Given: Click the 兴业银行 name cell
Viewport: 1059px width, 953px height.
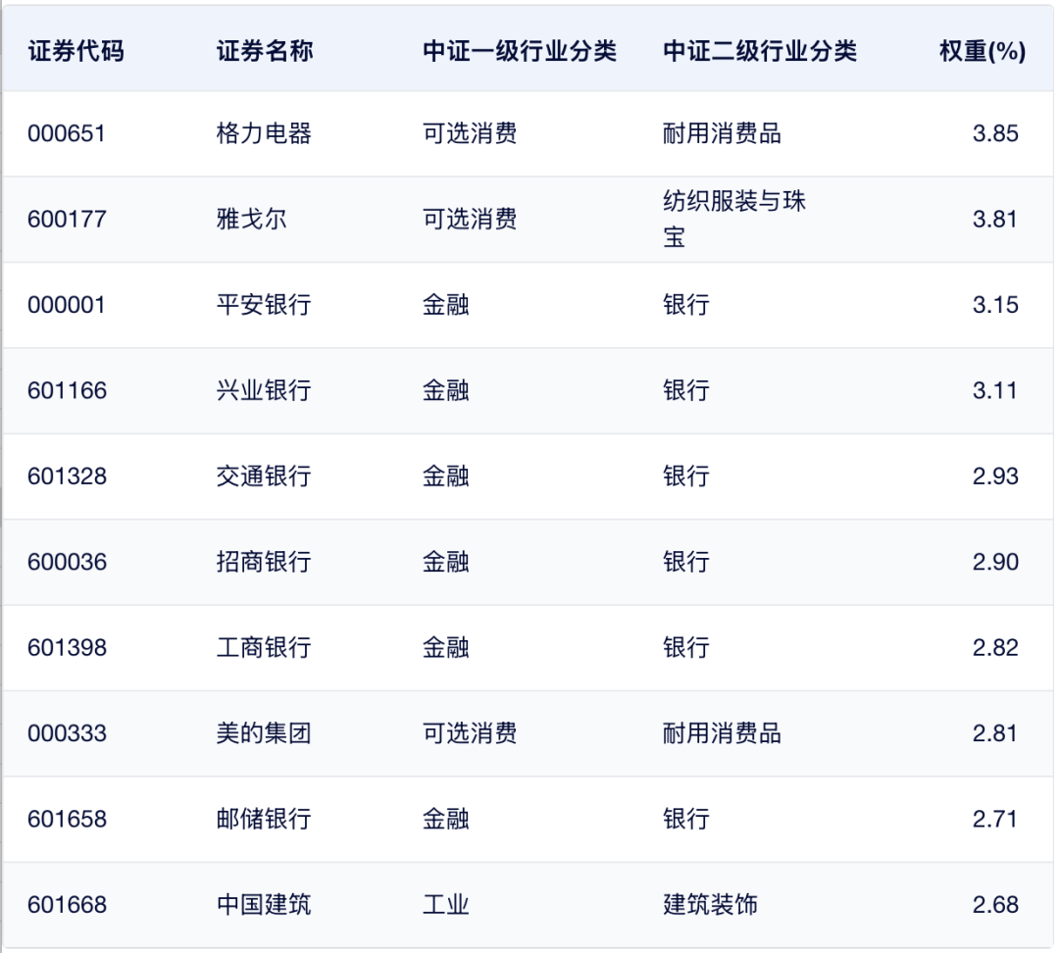Looking at the screenshot, I should click(x=264, y=390).
